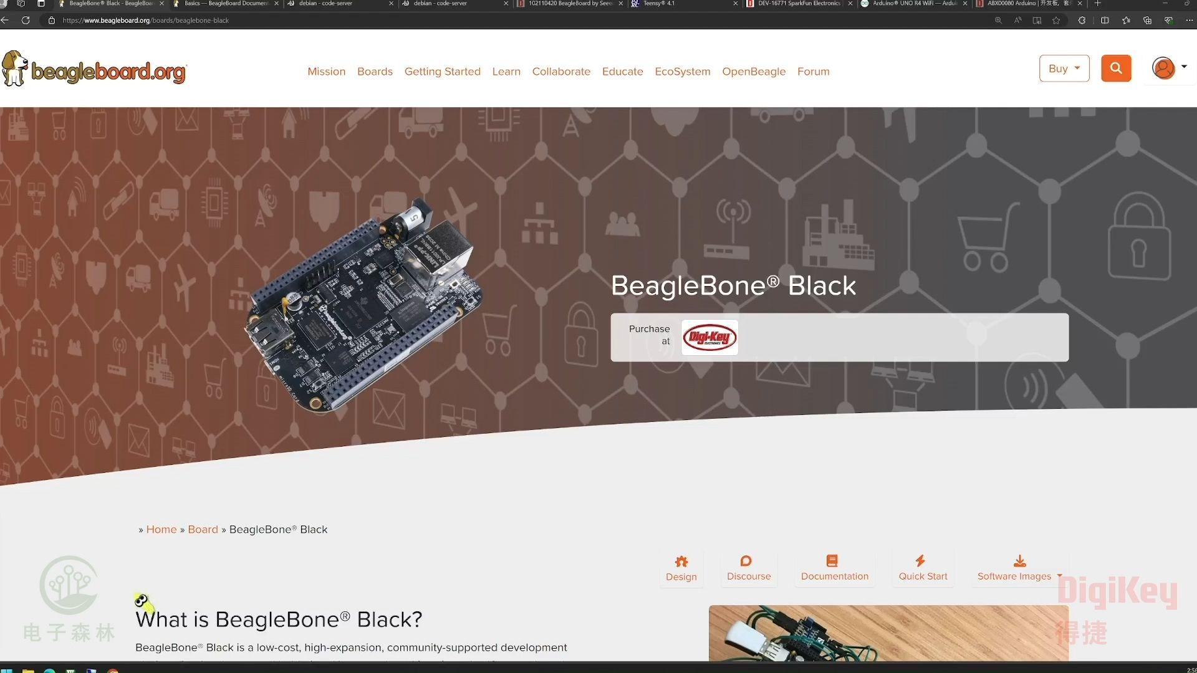Image resolution: width=1197 pixels, height=673 pixels.
Task: Open the OpenBeagle nav link
Action: [x=754, y=72]
